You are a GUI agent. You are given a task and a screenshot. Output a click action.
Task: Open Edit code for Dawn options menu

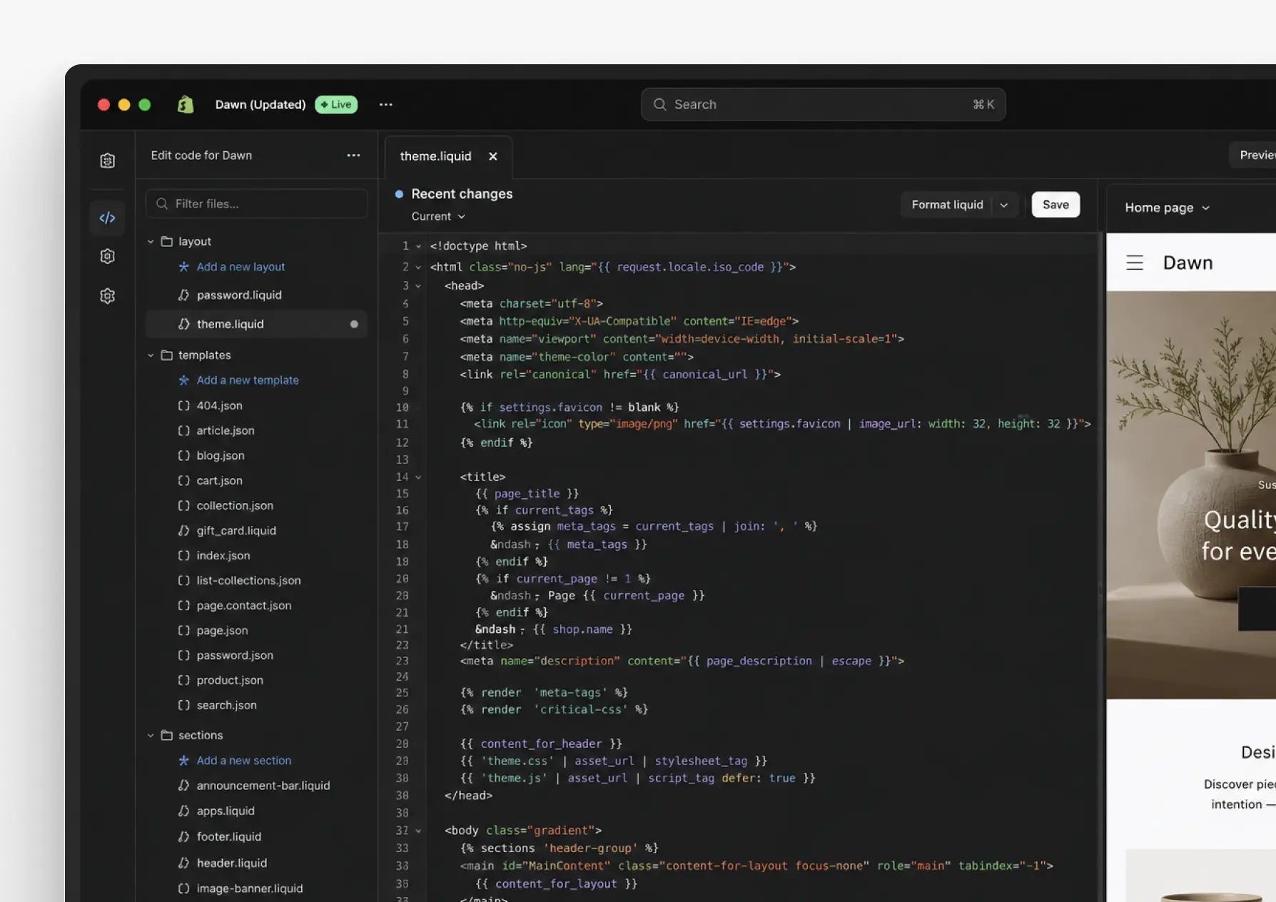[x=353, y=156]
